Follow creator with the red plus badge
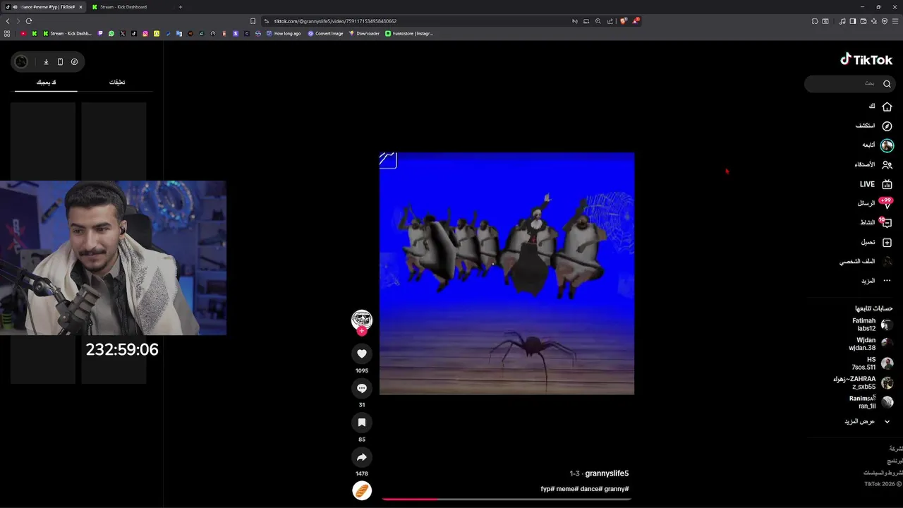The width and height of the screenshot is (903, 508). click(362, 331)
